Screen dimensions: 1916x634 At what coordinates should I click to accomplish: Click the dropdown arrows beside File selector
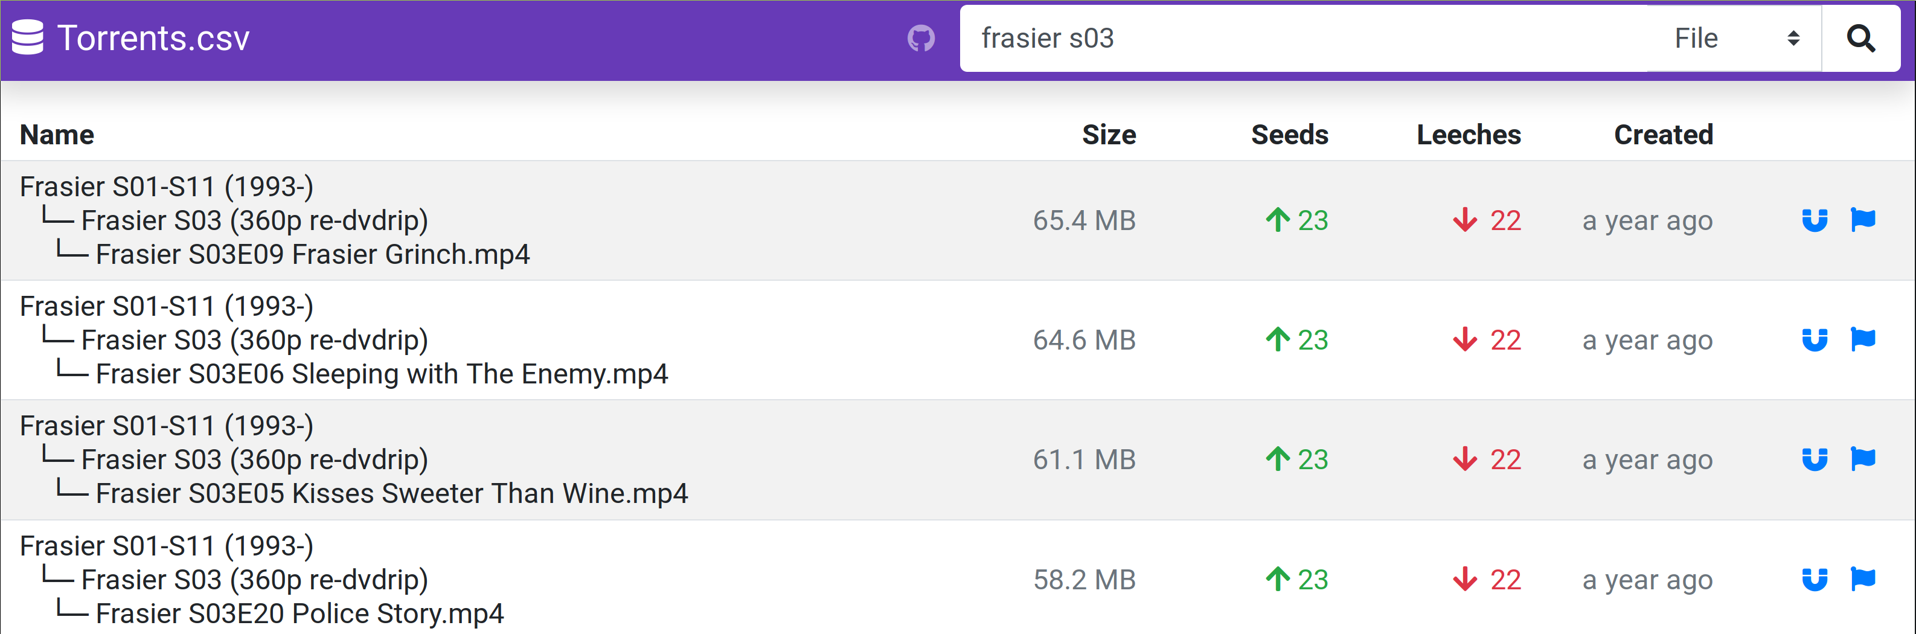click(1793, 38)
